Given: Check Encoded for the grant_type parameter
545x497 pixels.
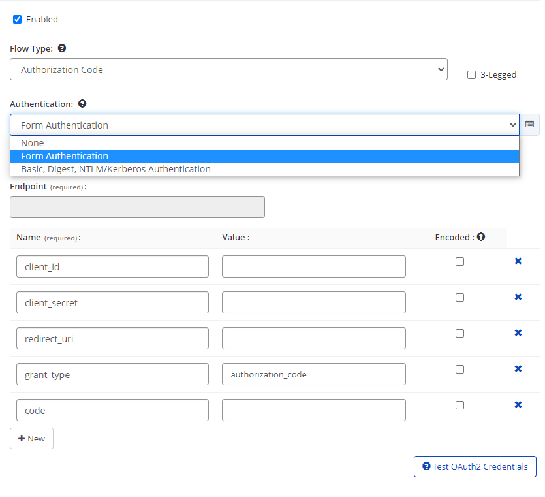Looking at the screenshot, I should [x=459, y=369].
